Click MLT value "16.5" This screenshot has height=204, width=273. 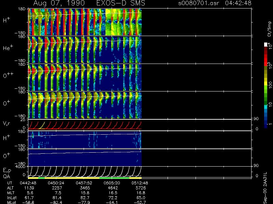pos(113,193)
